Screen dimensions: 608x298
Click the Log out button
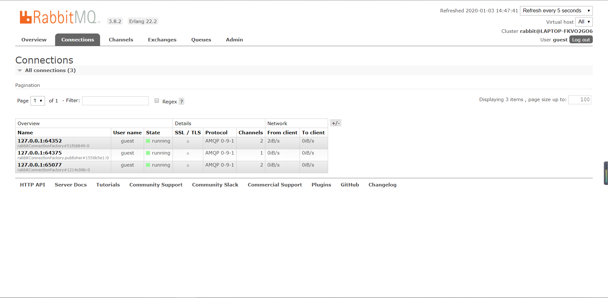(581, 40)
